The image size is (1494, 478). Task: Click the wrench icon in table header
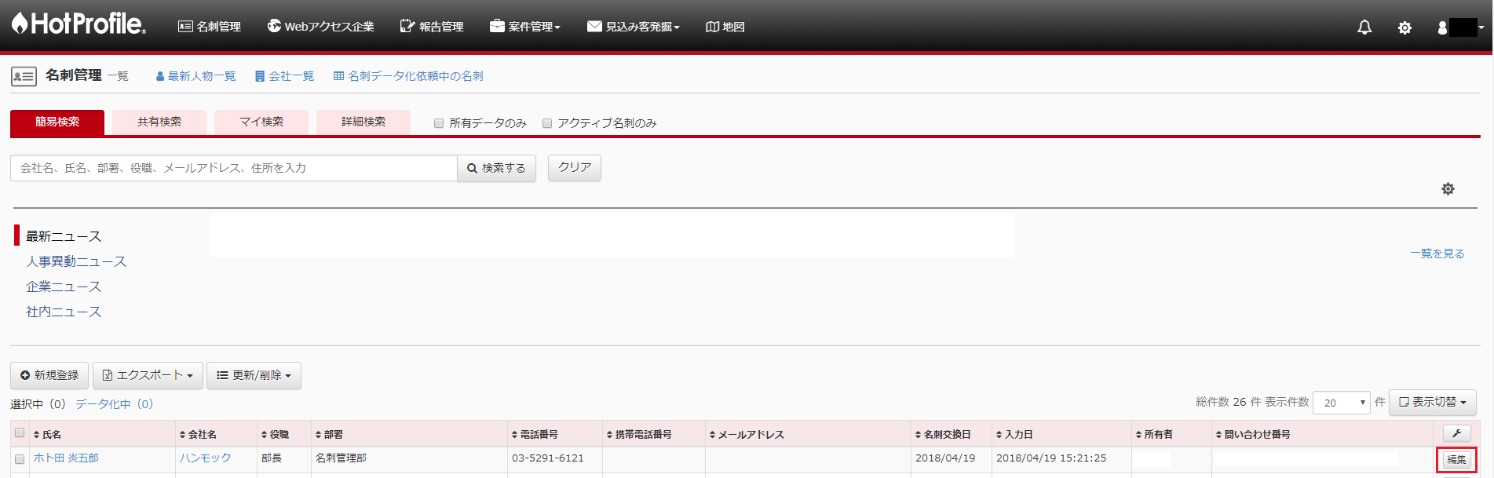(x=1456, y=433)
